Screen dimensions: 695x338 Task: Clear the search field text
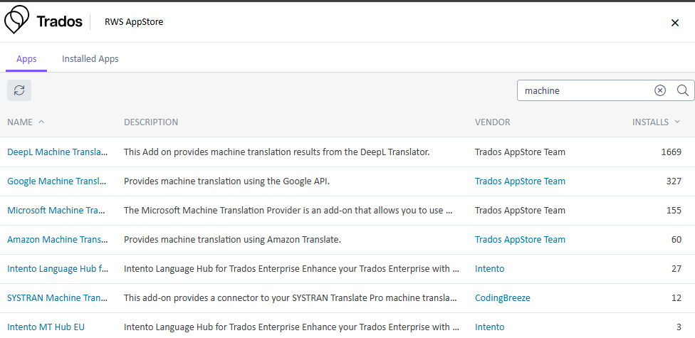[660, 90]
